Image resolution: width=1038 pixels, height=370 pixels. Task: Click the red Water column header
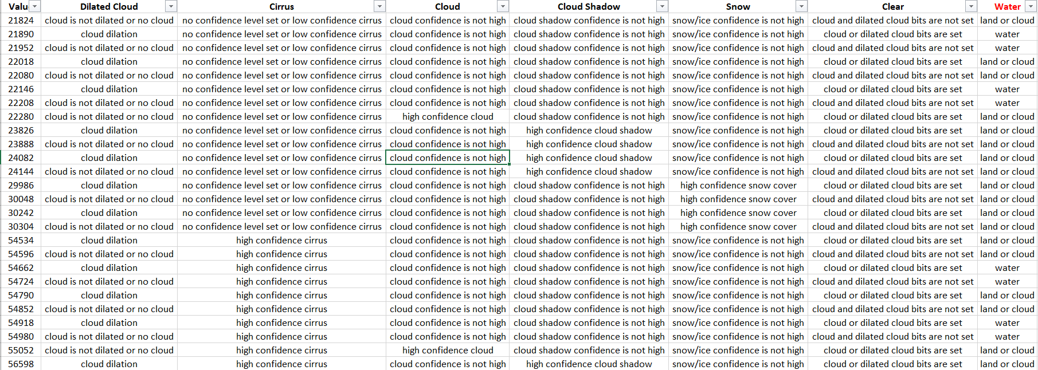[1007, 7]
